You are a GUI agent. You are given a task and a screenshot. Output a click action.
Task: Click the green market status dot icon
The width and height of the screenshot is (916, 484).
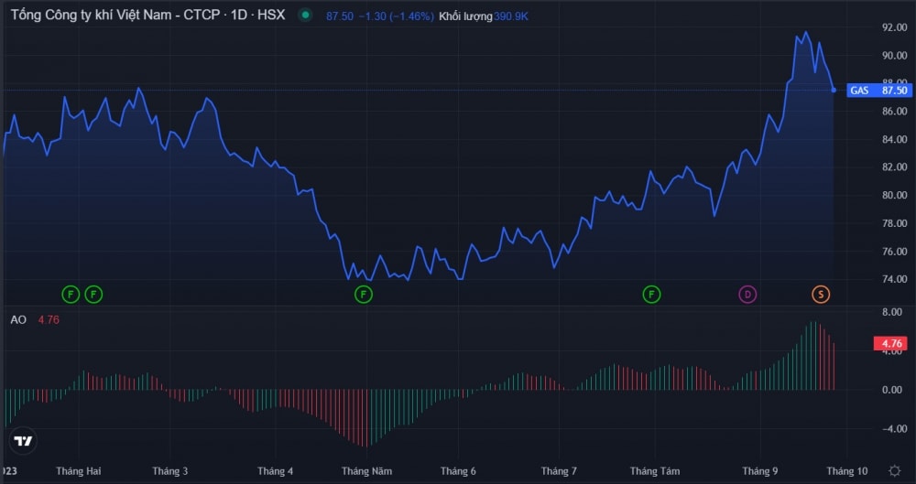pyautogui.click(x=305, y=16)
